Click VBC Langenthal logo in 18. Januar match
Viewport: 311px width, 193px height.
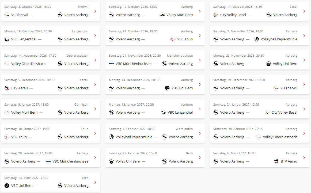pyautogui.click(x=164, y=113)
